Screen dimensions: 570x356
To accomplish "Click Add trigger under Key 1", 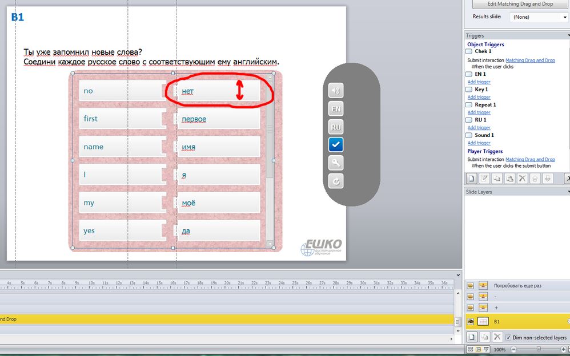I will click(x=479, y=97).
